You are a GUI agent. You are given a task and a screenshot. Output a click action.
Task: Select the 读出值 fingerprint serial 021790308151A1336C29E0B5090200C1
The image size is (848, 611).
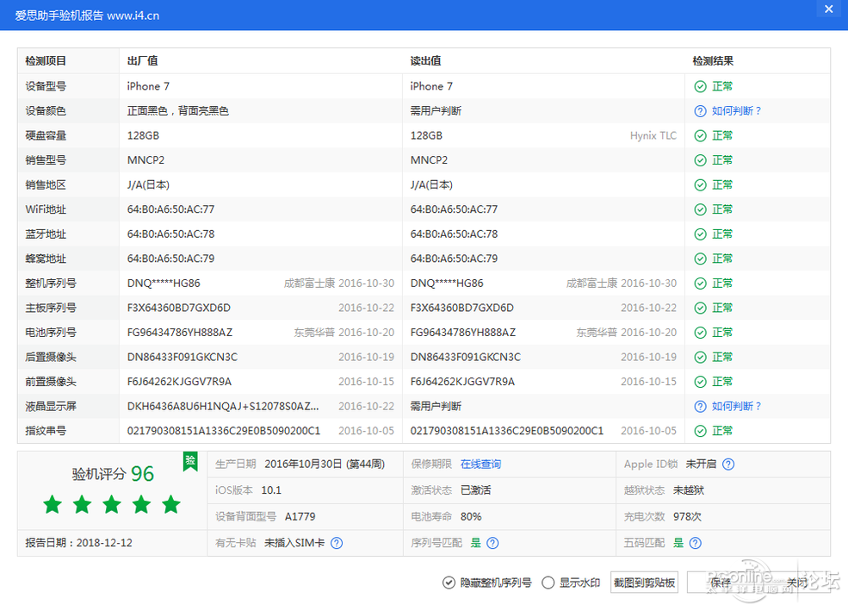[507, 432]
